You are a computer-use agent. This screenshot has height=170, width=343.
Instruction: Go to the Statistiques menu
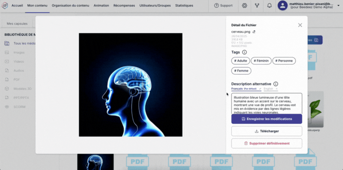[x=184, y=6]
